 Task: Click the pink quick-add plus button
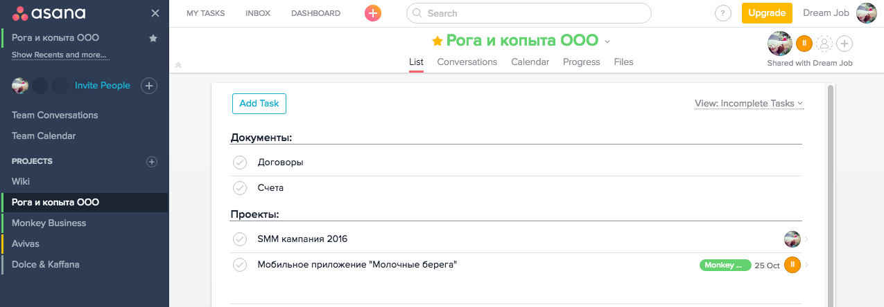[x=373, y=13]
